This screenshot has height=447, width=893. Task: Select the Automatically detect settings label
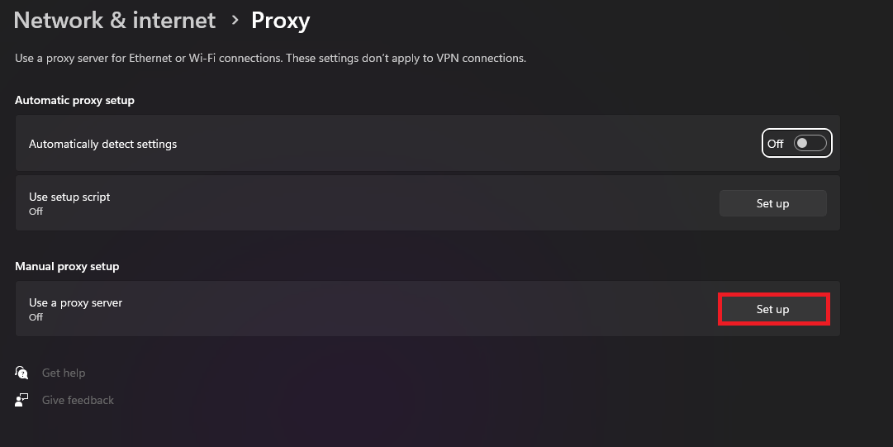pos(103,144)
